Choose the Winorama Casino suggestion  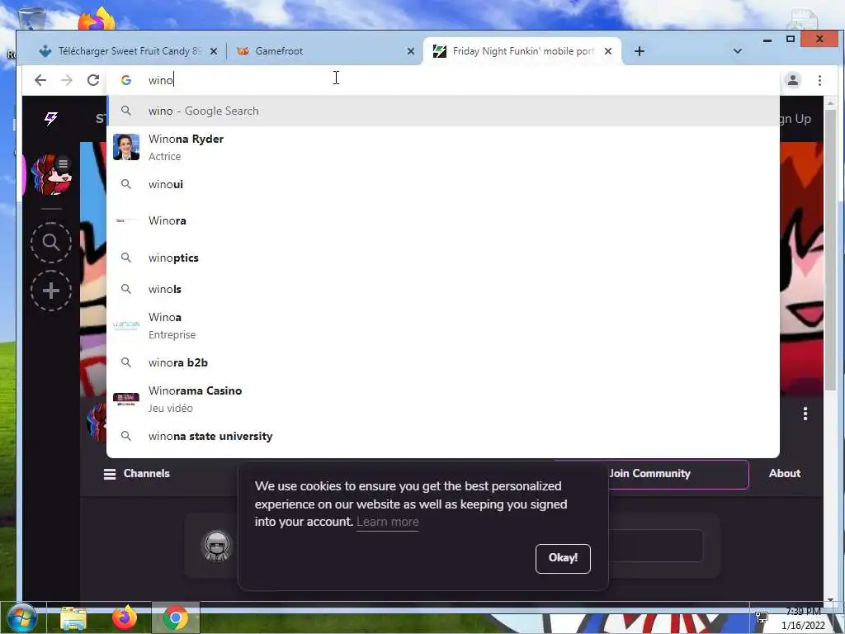(x=443, y=399)
